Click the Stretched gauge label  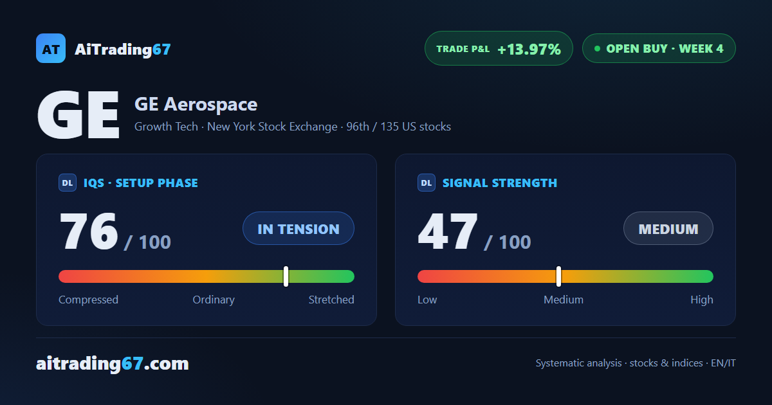[331, 300]
